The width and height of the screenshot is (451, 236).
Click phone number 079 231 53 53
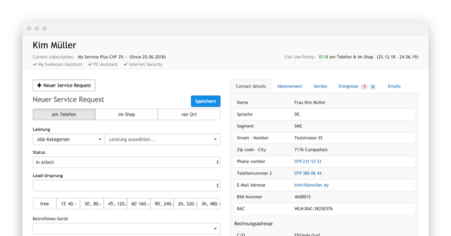[x=308, y=161]
